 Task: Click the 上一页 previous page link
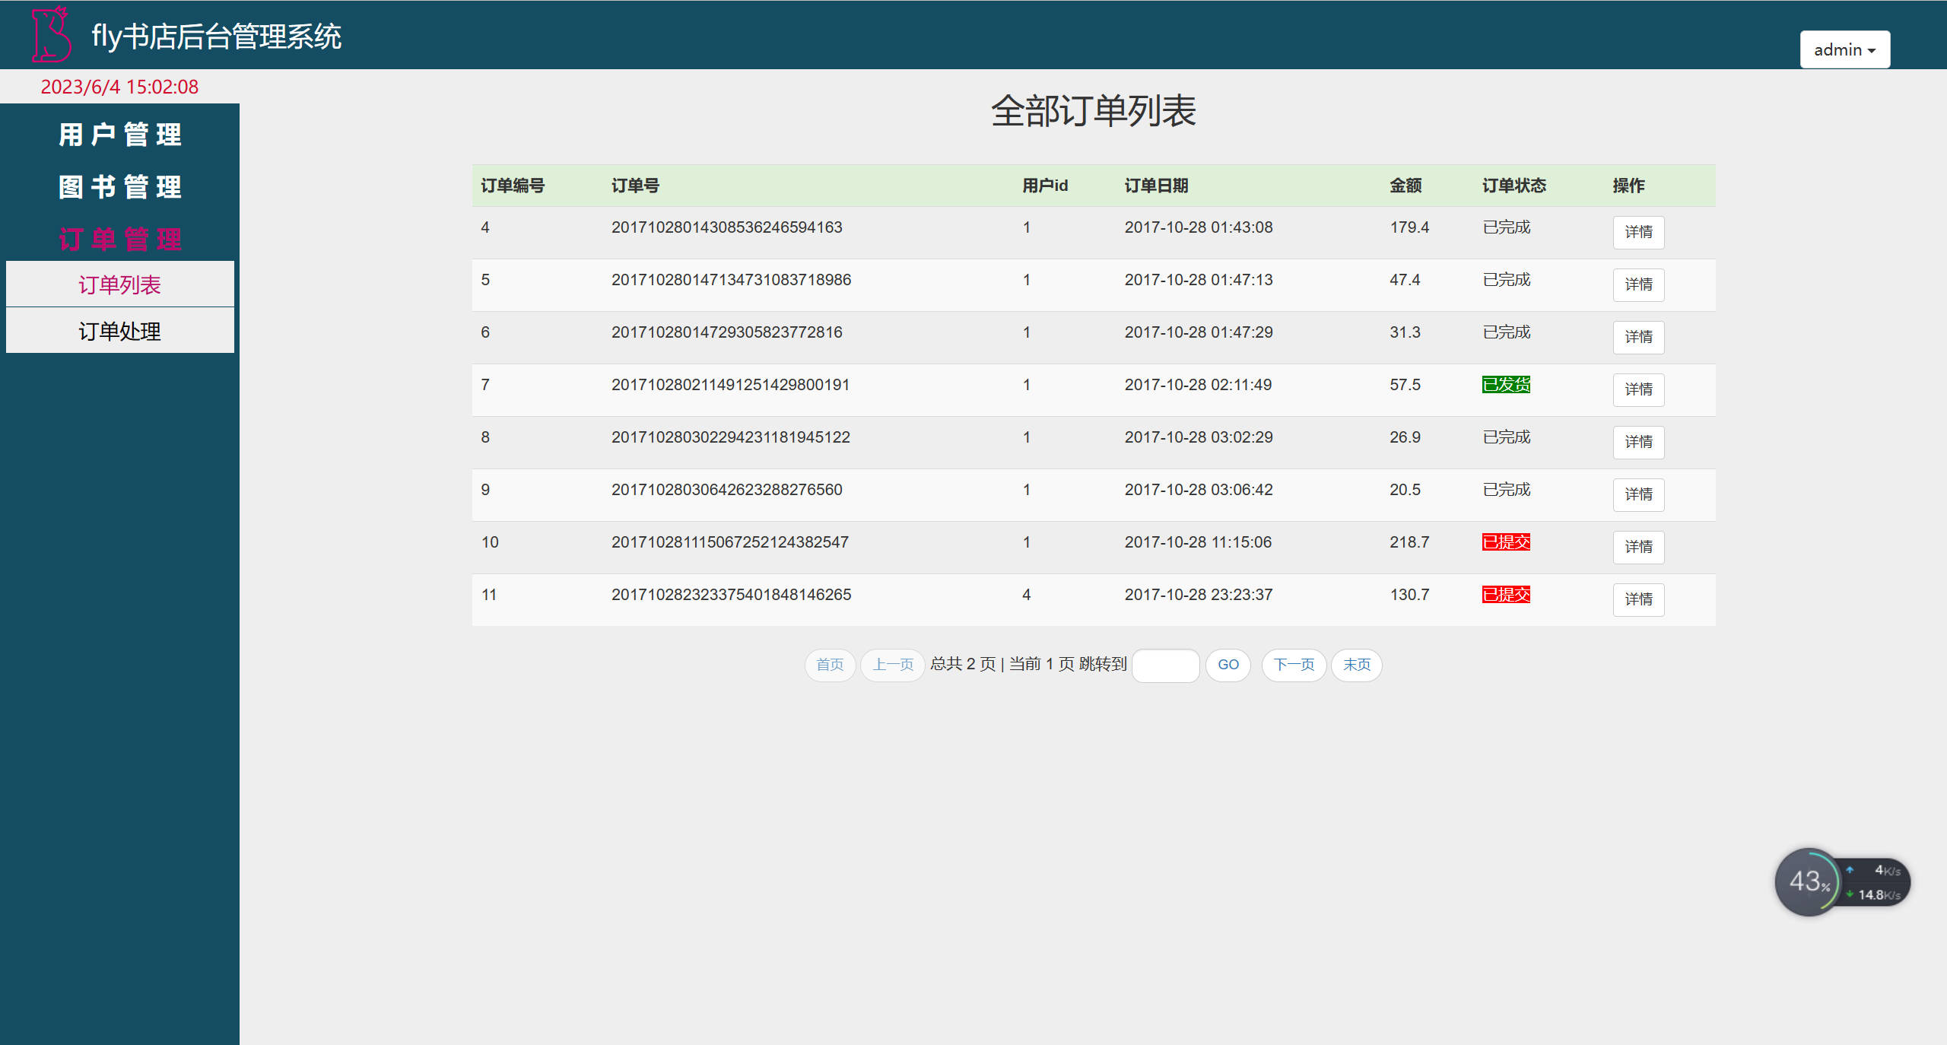tap(892, 665)
